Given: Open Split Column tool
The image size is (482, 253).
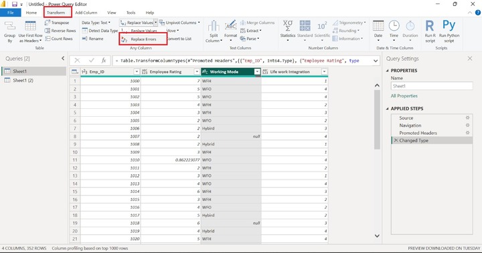Looking at the screenshot, I should coord(214,32).
